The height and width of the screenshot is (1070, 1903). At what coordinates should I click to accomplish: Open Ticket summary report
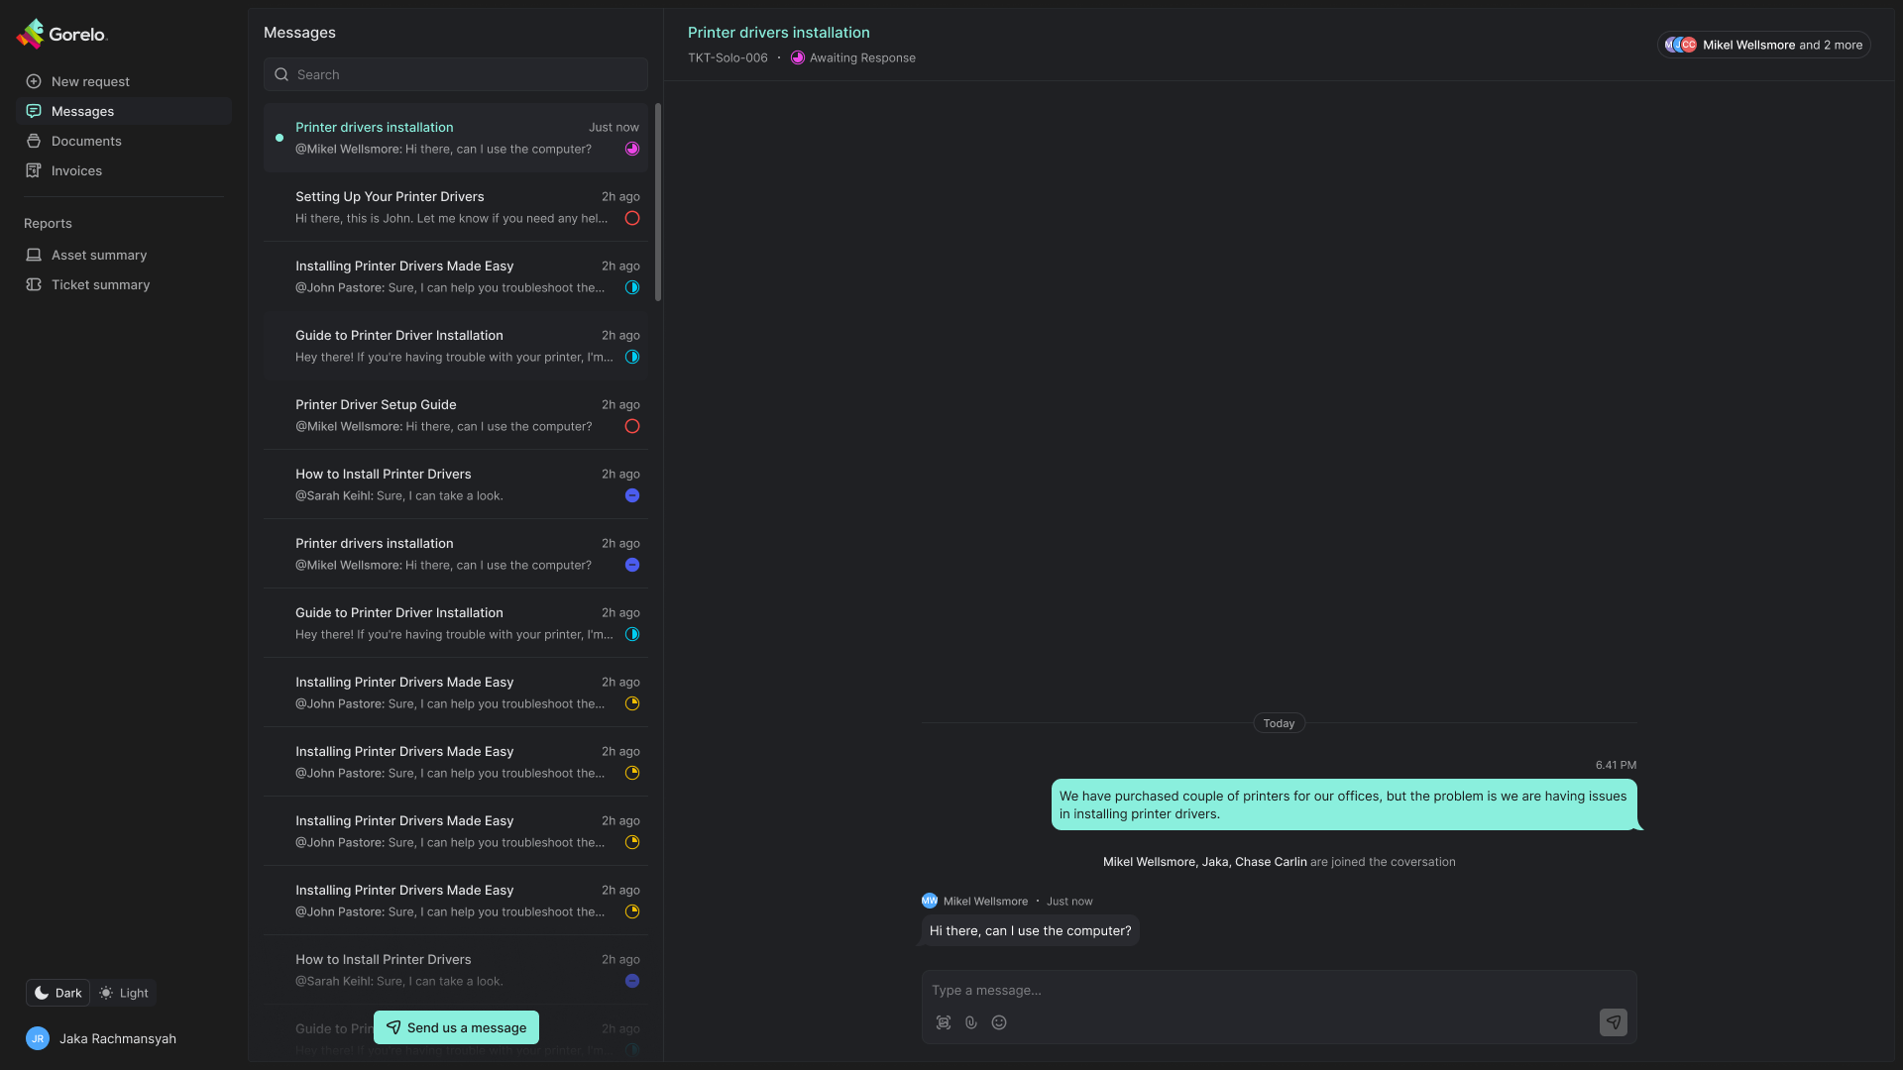point(124,284)
